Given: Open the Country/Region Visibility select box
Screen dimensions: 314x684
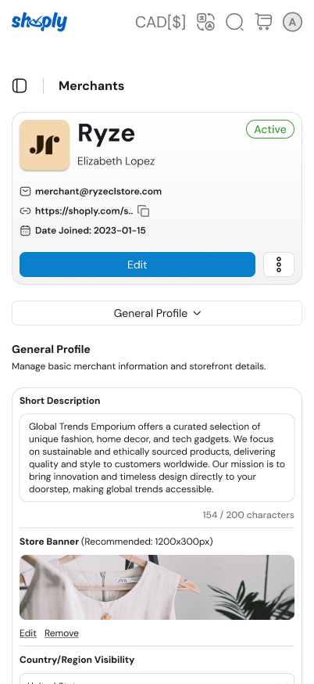Looking at the screenshot, I should [157, 679].
